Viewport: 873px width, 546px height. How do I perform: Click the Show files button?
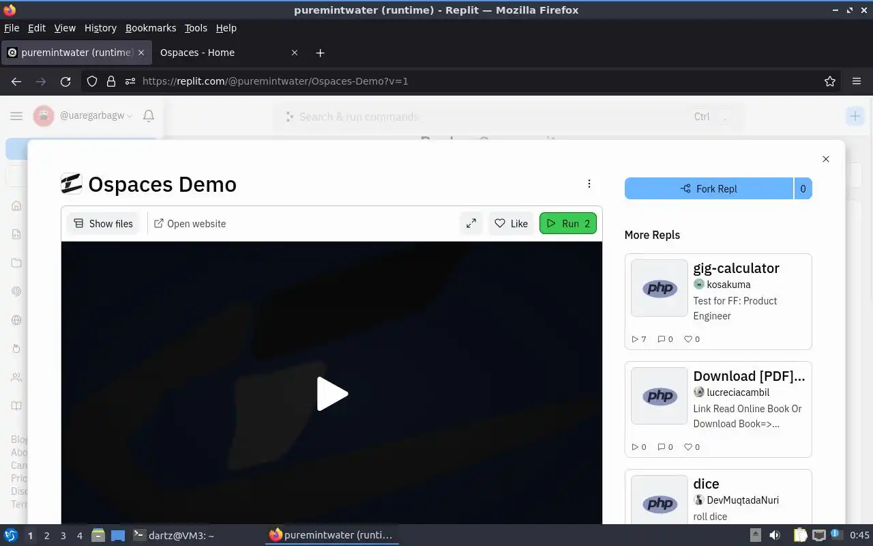pyautogui.click(x=103, y=223)
